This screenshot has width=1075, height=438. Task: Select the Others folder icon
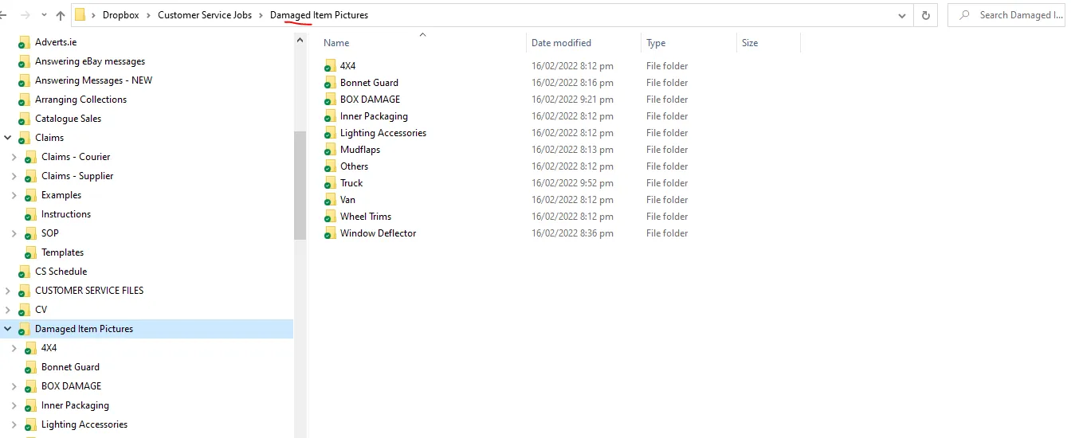[x=330, y=166]
